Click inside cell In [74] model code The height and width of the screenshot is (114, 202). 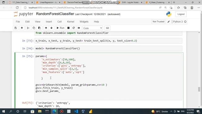(x=108, y=48)
